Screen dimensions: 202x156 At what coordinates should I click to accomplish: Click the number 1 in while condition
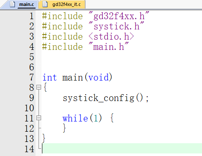coord(96,118)
